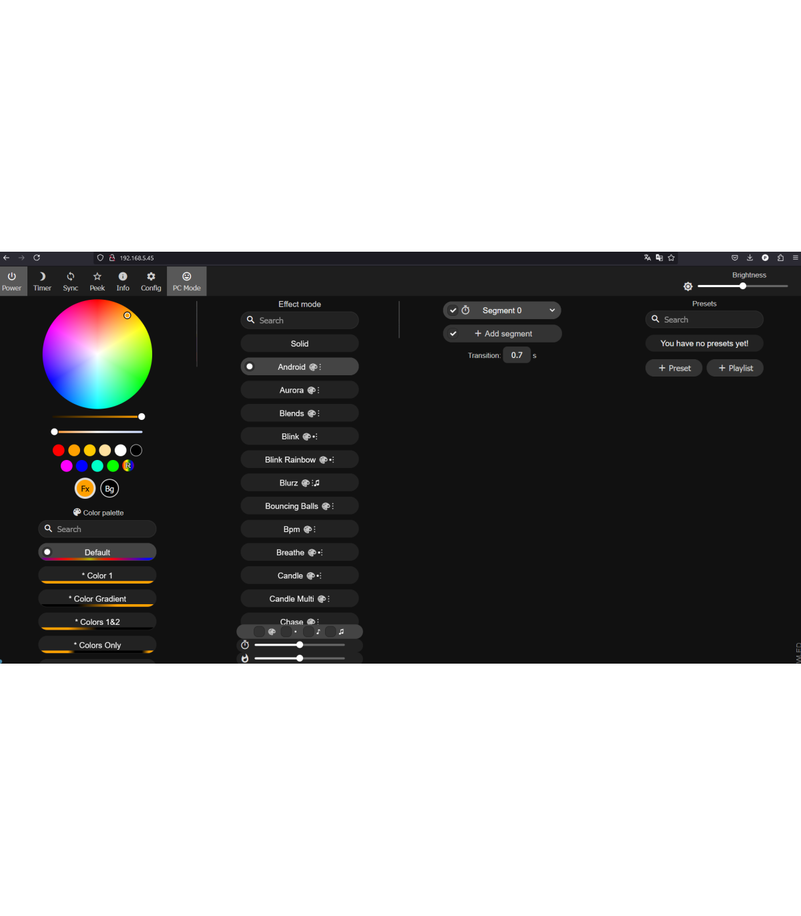This screenshot has width=801, height=916.
Task: Toggle the checkbox beside Add segment
Action: tap(453, 334)
